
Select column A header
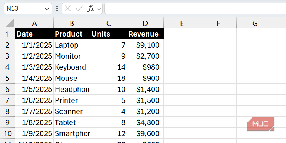pos(34,23)
